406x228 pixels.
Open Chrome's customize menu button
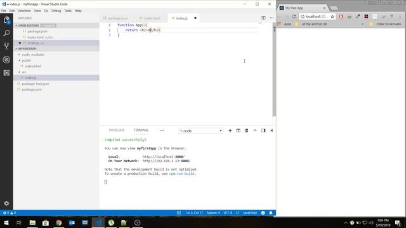(x=400, y=16)
